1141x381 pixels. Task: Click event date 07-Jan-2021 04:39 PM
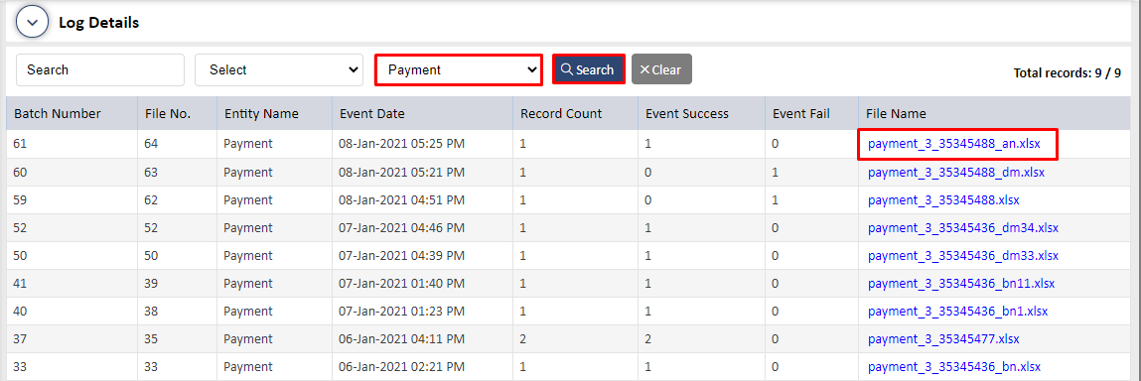401,256
